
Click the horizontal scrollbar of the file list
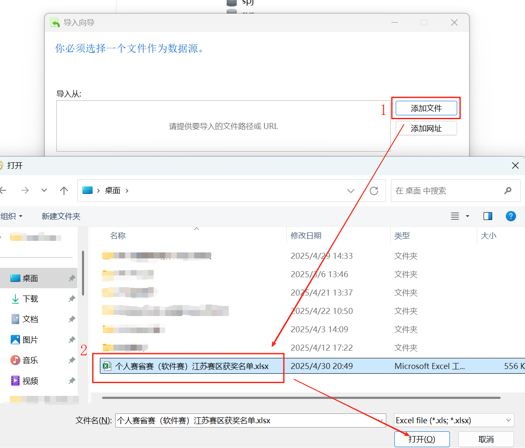coord(301,398)
